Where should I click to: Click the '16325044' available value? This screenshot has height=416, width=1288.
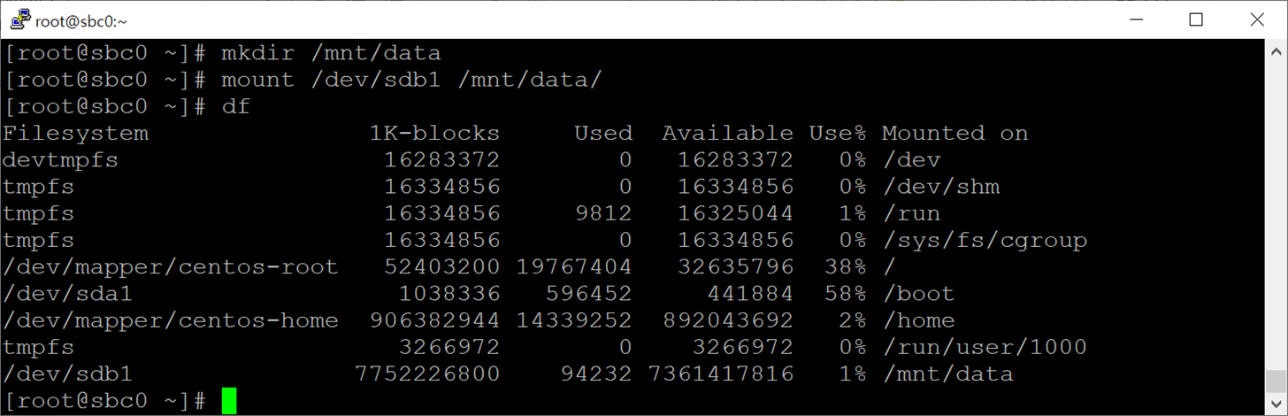pos(735,213)
